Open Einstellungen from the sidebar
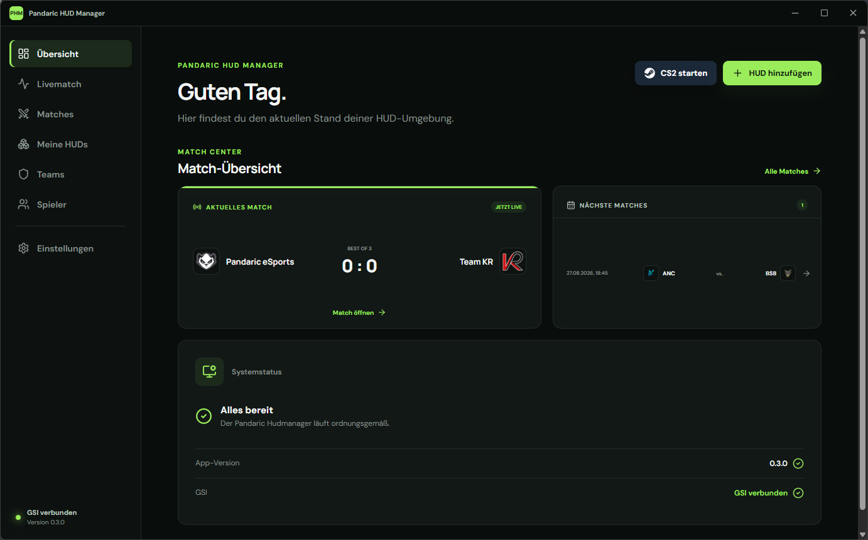This screenshot has height=540, width=868. point(71,248)
